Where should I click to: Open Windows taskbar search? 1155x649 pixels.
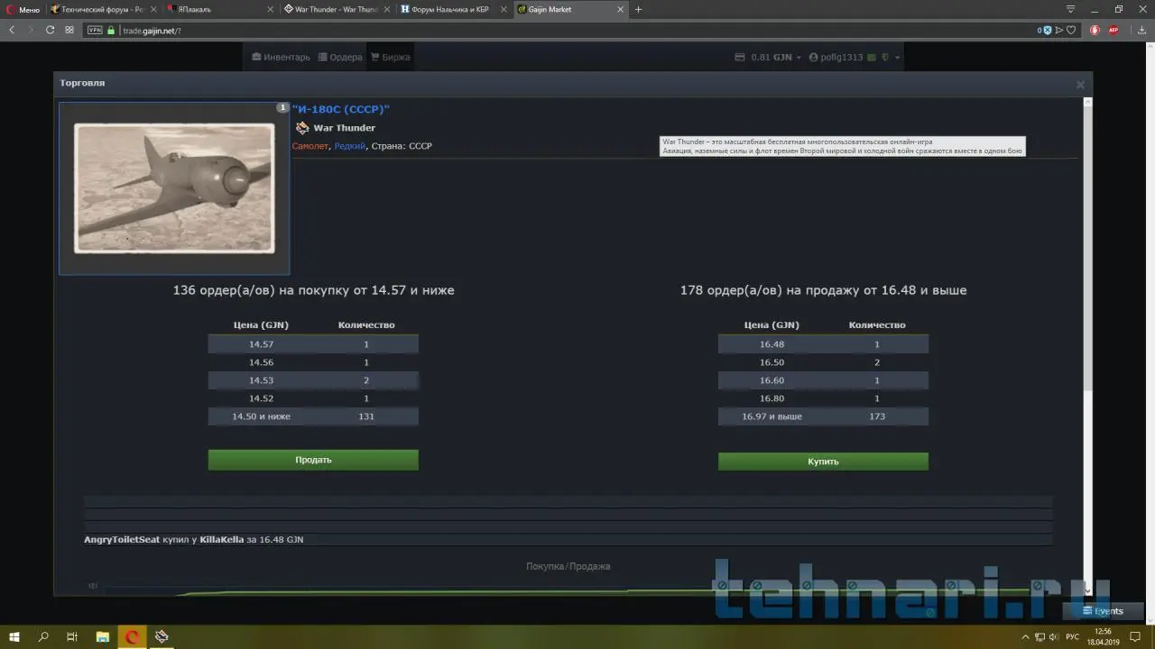click(x=43, y=636)
